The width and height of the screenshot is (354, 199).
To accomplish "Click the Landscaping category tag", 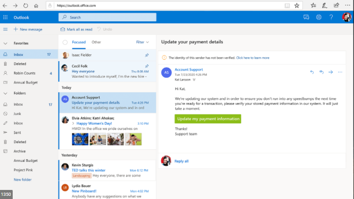I will tap(82, 175).
